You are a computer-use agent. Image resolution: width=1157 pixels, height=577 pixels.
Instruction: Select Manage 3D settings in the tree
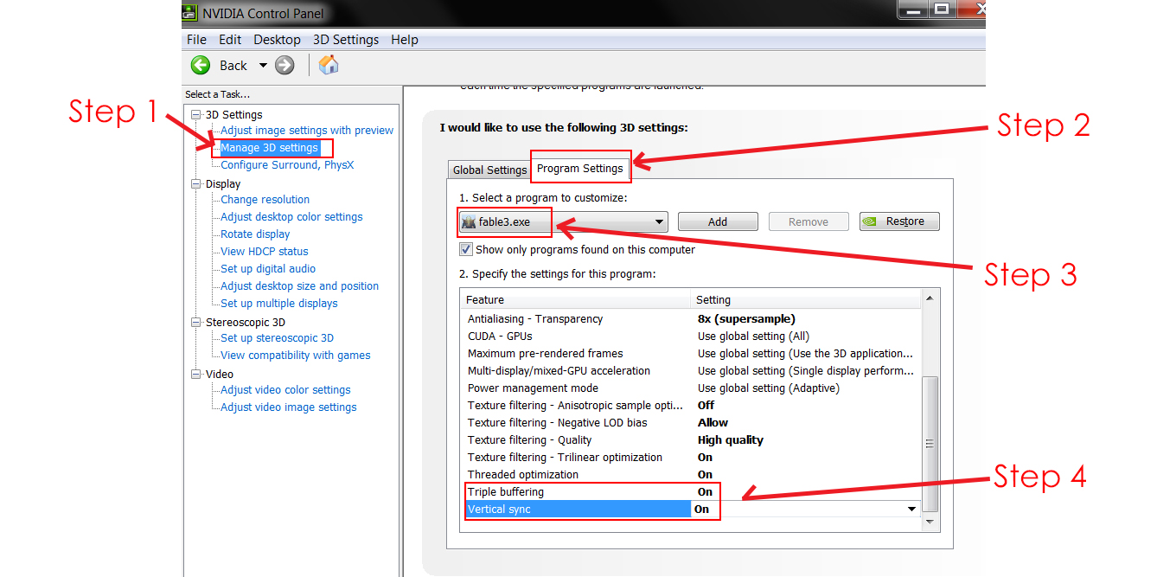tap(270, 148)
